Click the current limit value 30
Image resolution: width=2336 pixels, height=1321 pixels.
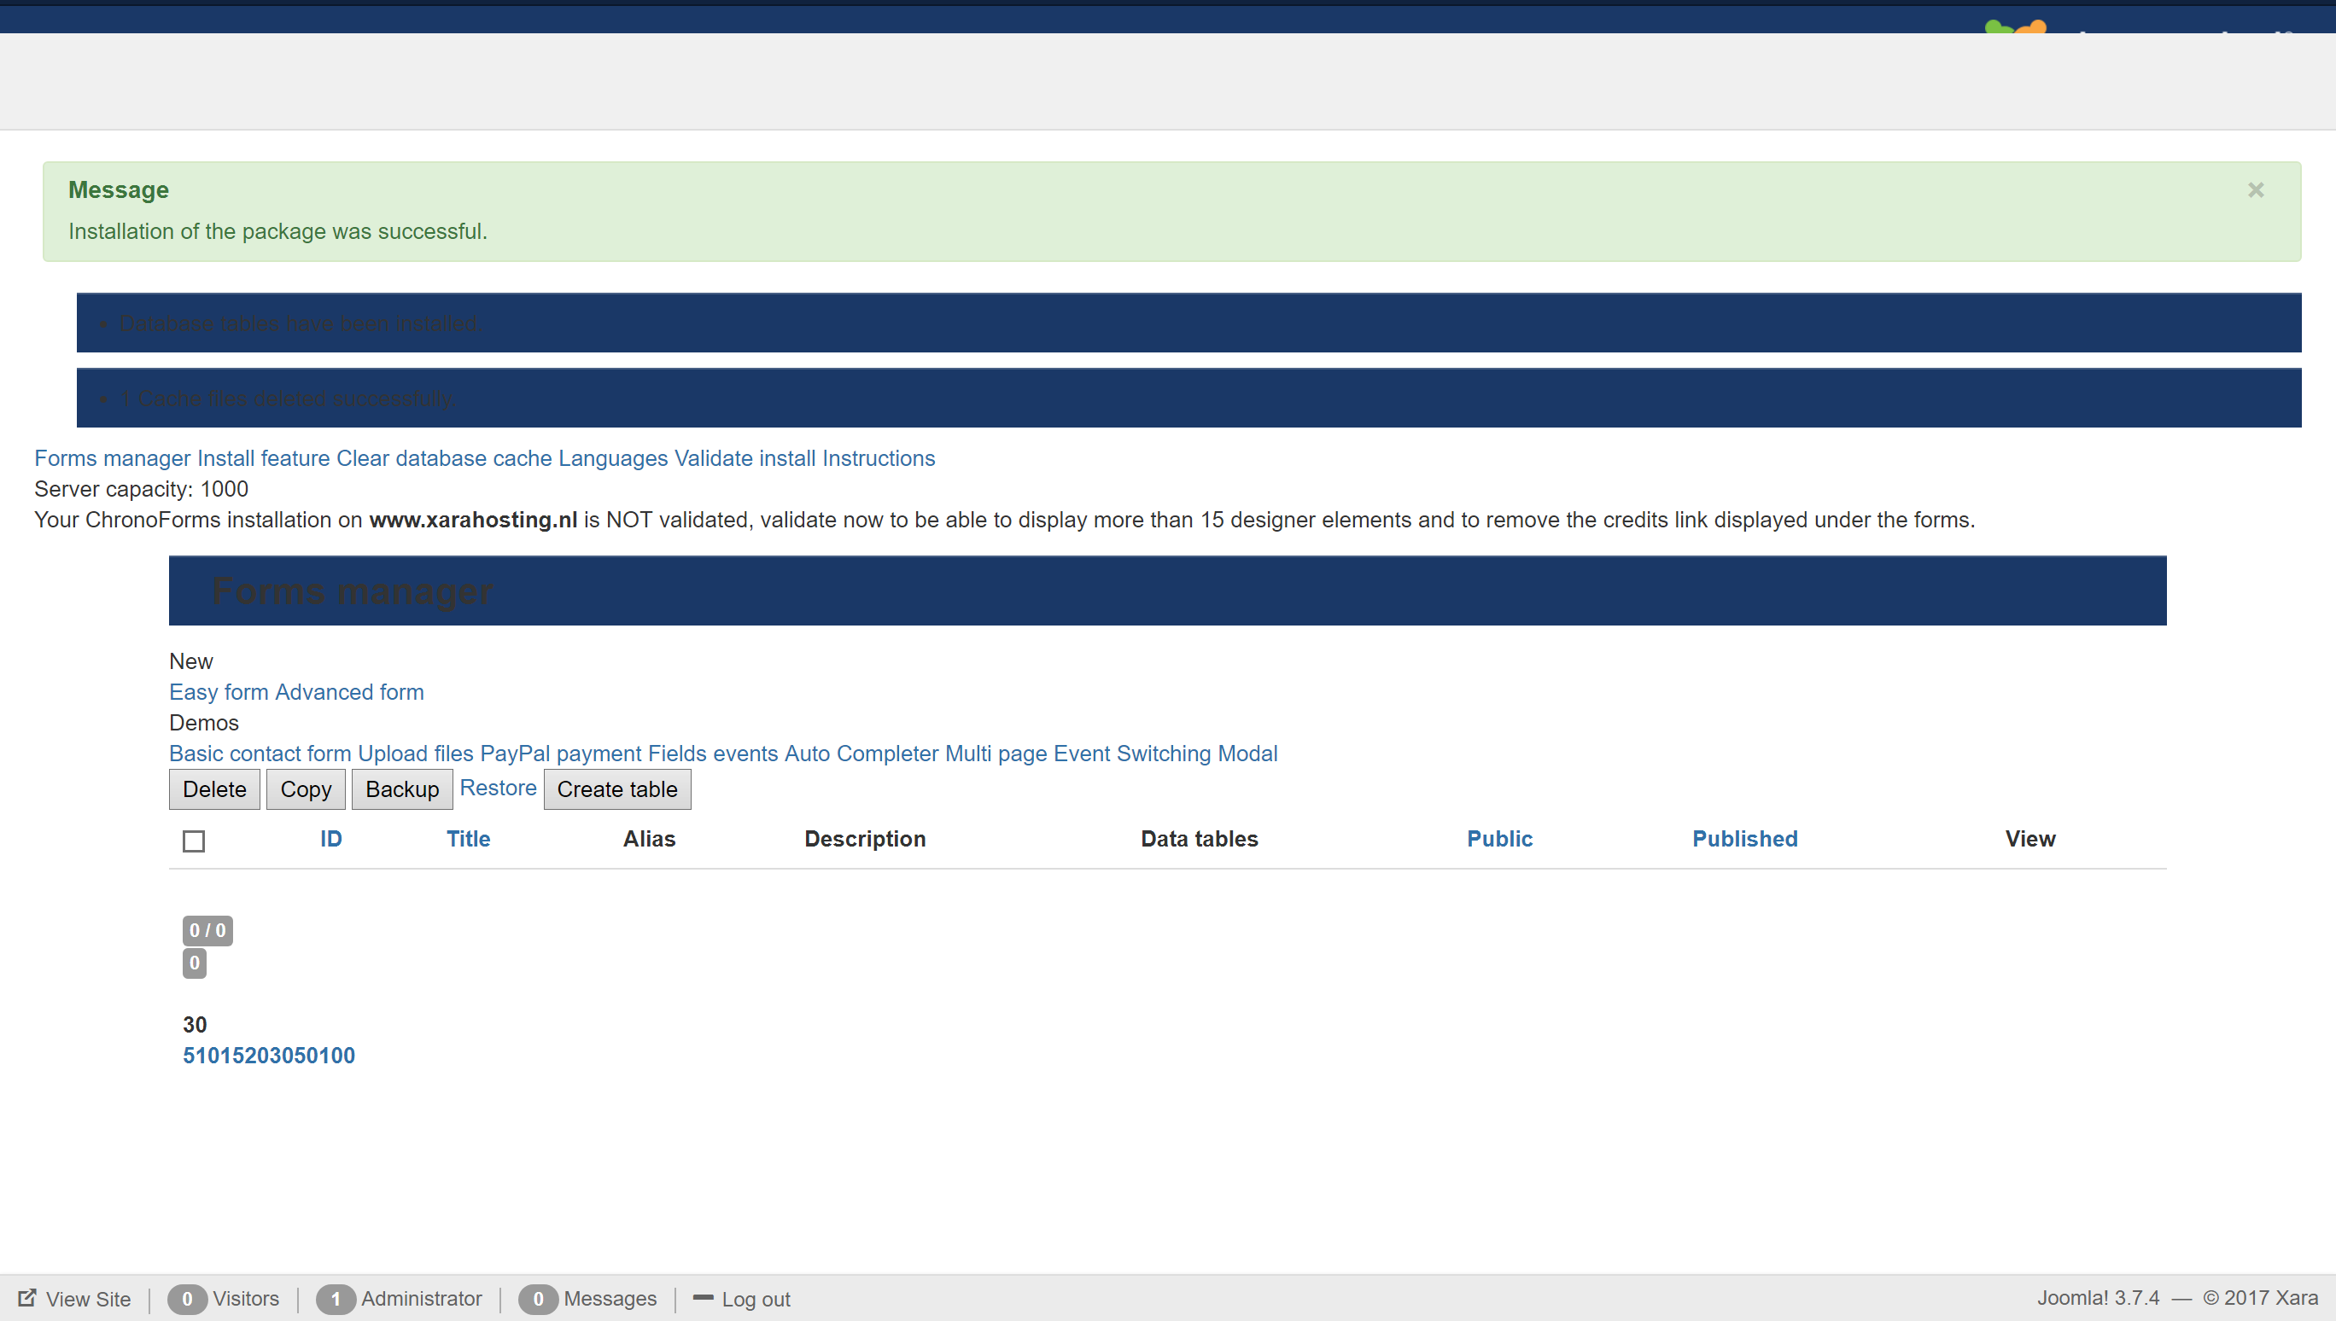click(x=196, y=1025)
